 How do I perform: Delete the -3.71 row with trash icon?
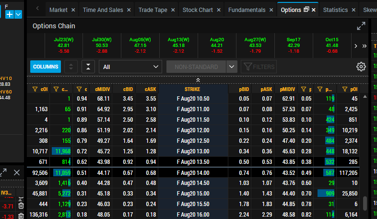[x=21, y=206]
